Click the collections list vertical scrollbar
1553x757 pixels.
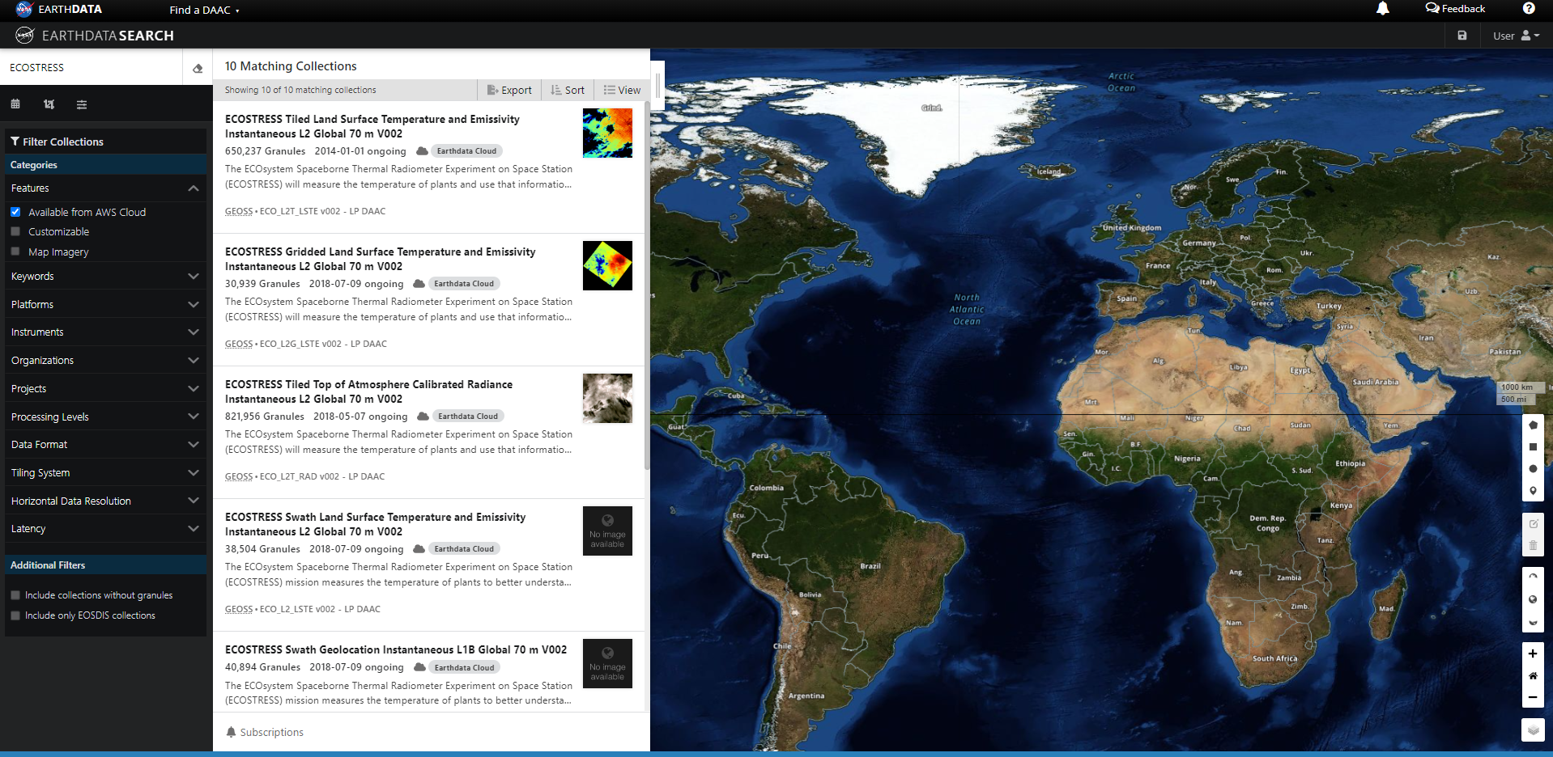coord(646,285)
